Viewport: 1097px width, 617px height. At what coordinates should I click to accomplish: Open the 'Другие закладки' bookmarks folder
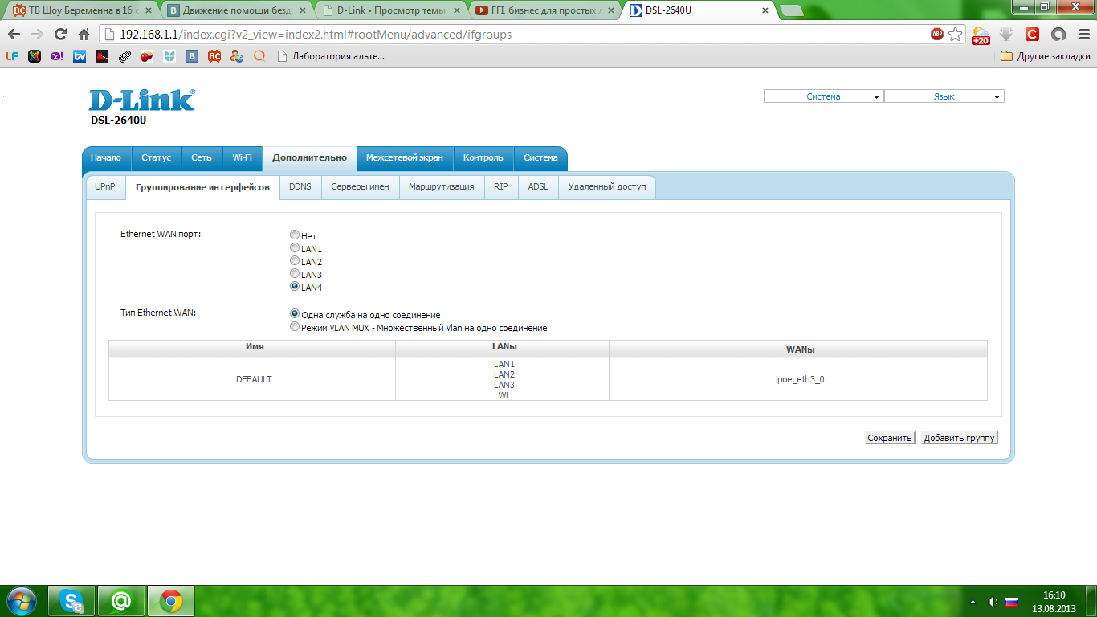click(1046, 56)
